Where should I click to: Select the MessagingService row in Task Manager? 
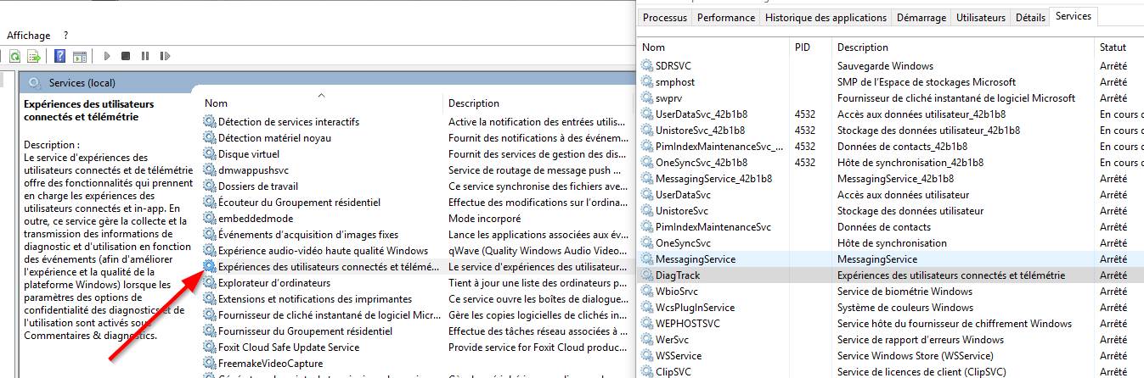(x=695, y=259)
